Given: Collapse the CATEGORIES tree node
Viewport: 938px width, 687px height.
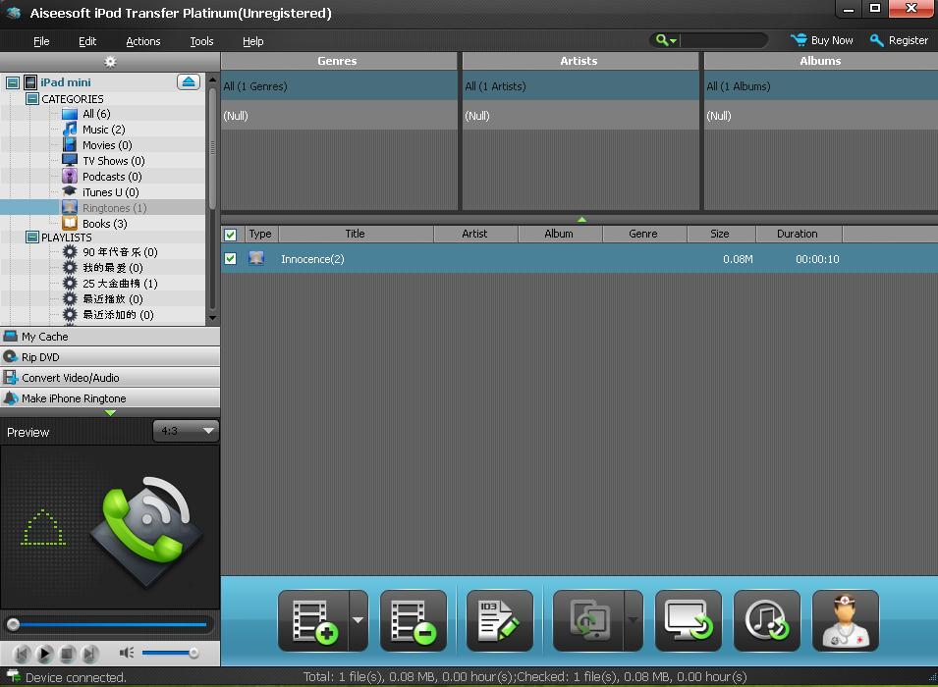Looking at the screenshot, I should click(32, 99).
